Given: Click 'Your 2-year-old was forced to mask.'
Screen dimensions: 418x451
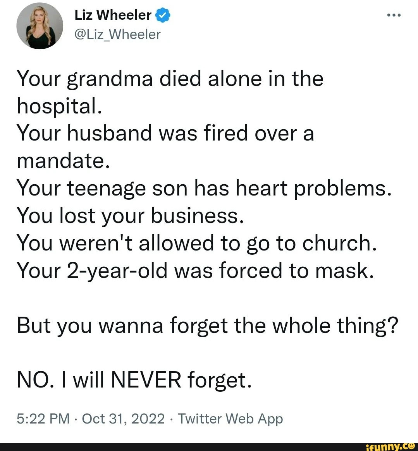Looking at the screenshot, I should point(196,271).
